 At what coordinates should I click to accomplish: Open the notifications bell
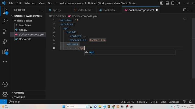190,102
